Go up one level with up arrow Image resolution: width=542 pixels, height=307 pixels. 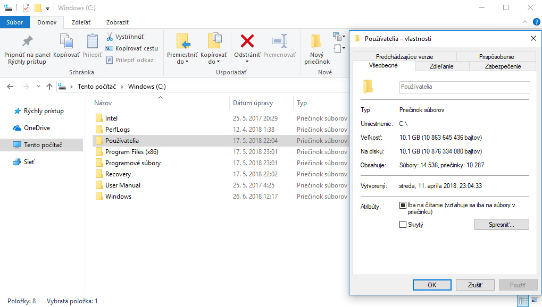pos(49,87)
